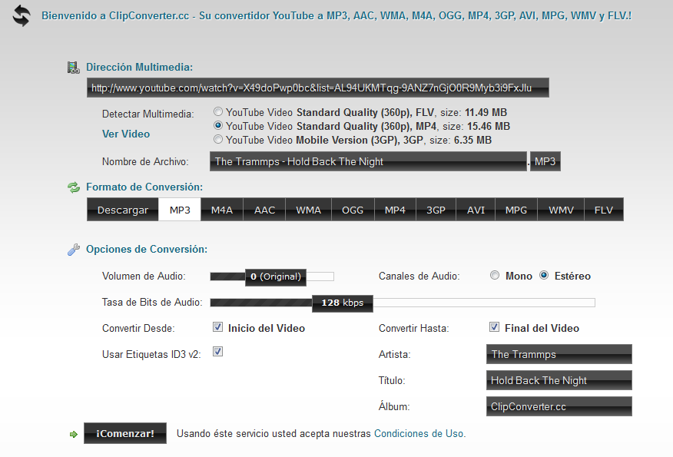The height and width of the screenshot is (457, 673).
Task: Click the empty bitrate slider track right of 128 kbps
Action: pyautogui.click(x=484, y=303)
